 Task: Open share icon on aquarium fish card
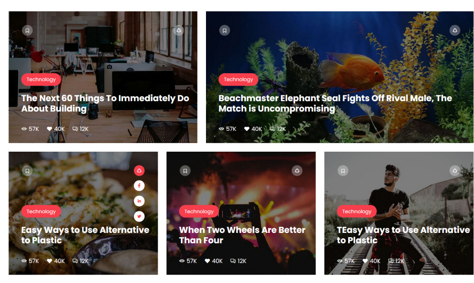[455, 30]
